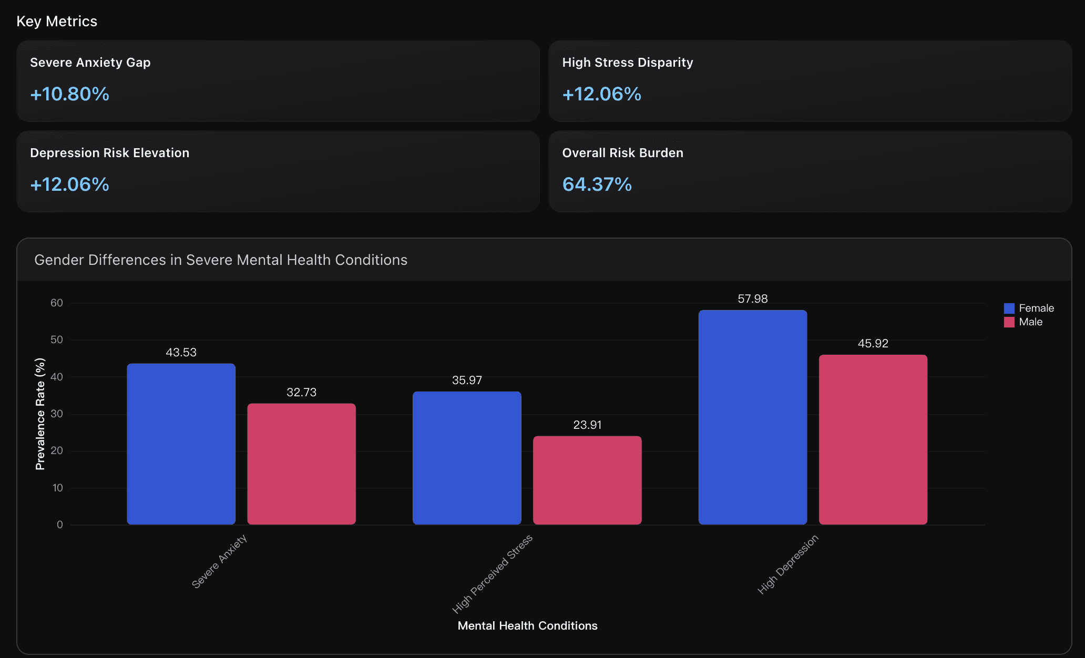Click the chart title Gender Differences header

[221, 260]
